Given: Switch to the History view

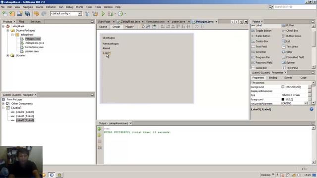Looking at the screenshot, I should pyautogui.click(x=129, y=27).
